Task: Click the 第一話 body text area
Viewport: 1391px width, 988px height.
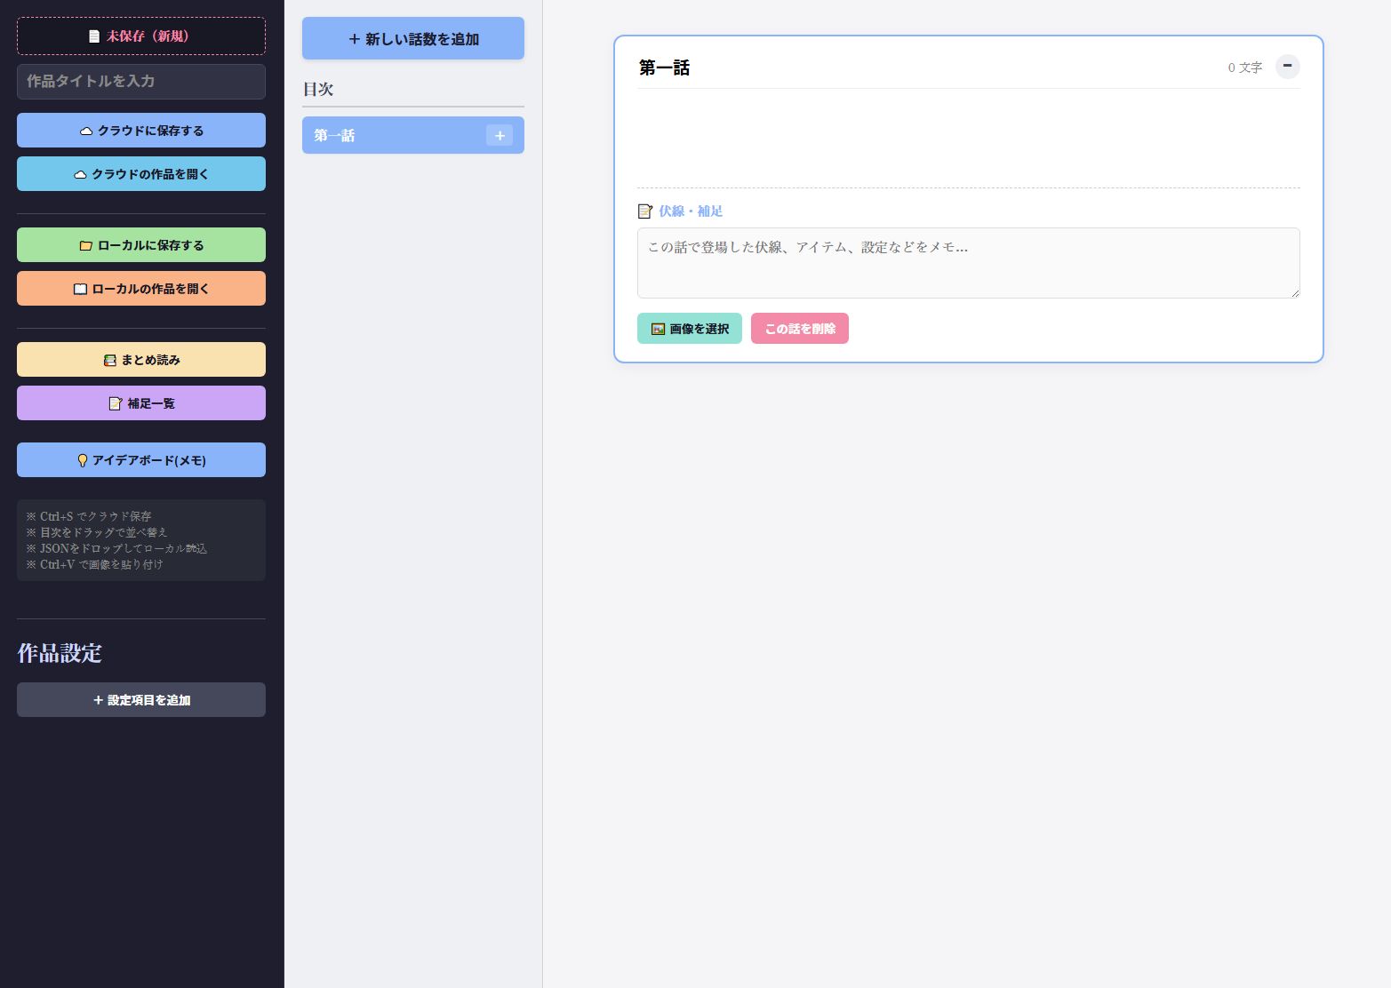Action: pos(967,138)
